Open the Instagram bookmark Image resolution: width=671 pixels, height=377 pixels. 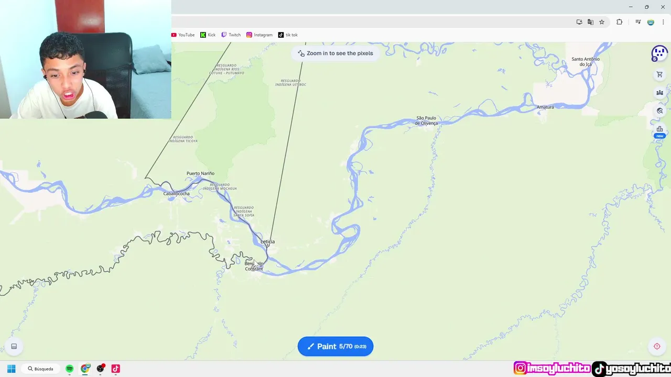click(259, 35)
